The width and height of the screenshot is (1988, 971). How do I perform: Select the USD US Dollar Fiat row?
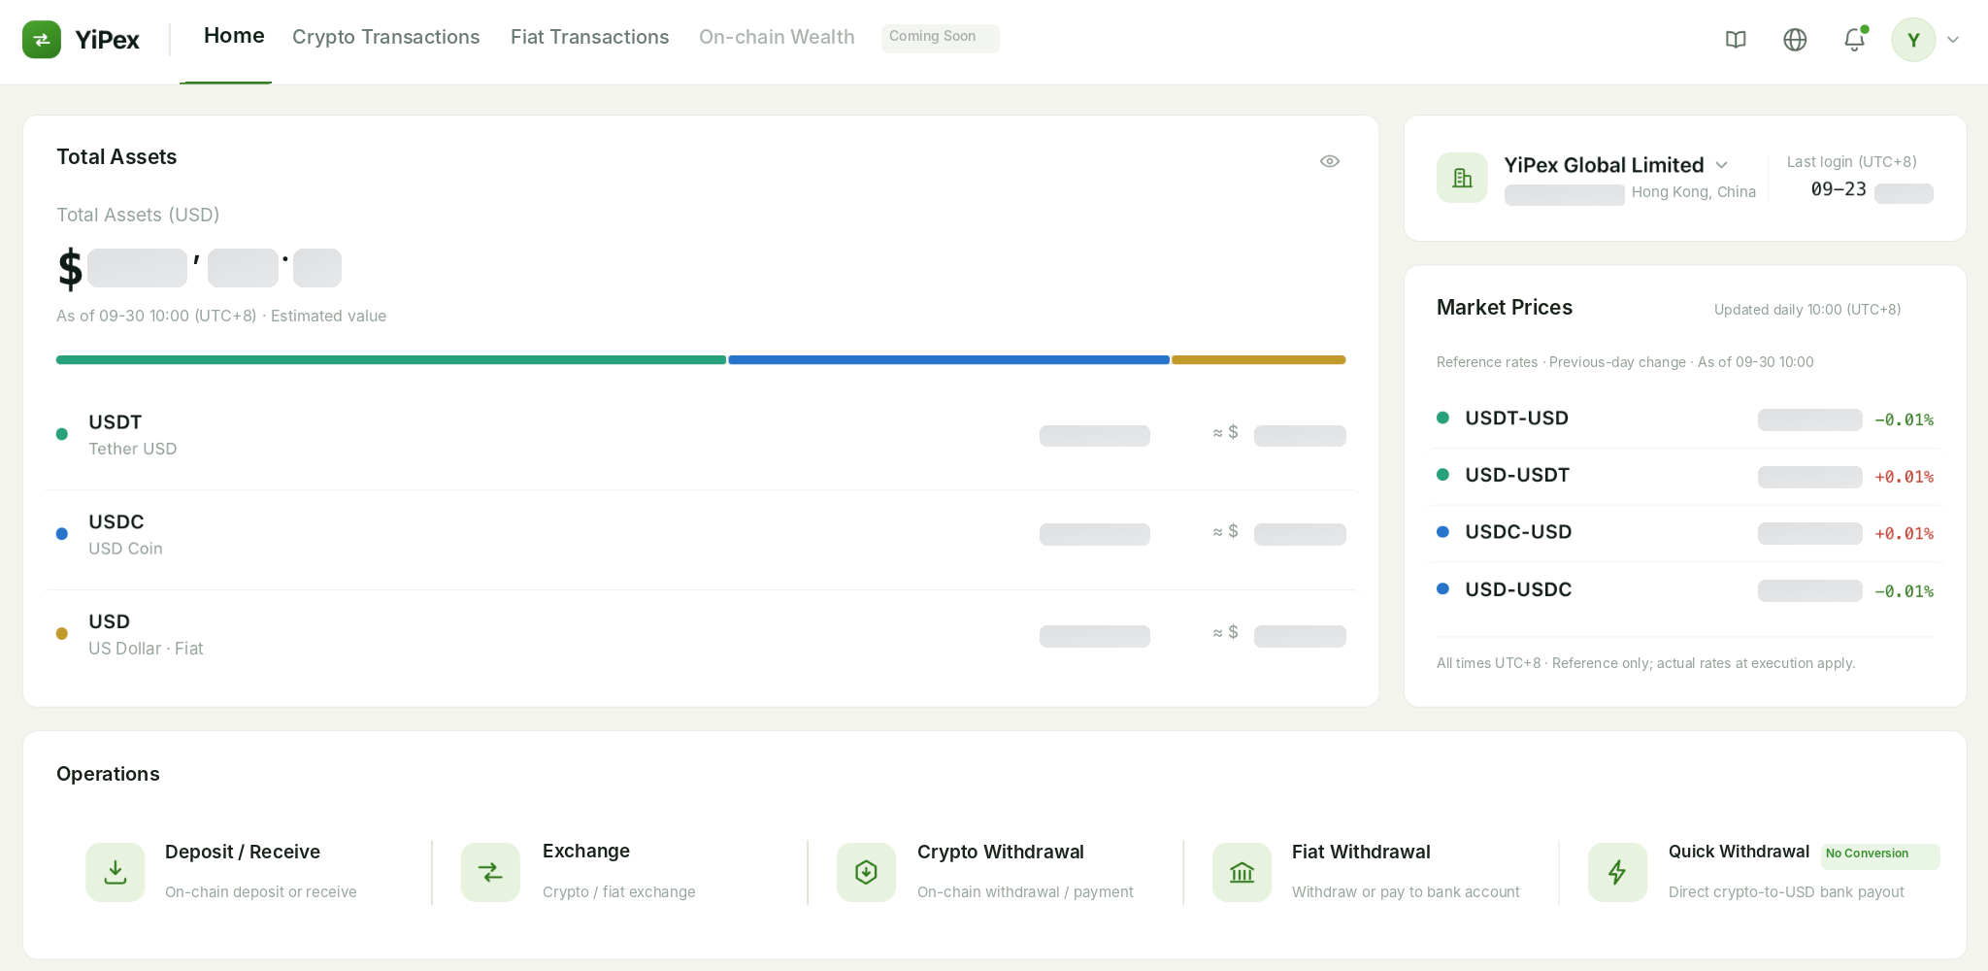[701, 635]
